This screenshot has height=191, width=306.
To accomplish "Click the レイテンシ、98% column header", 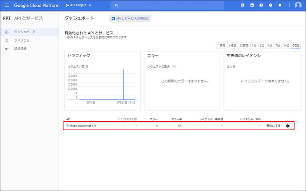I will point(250,119).
